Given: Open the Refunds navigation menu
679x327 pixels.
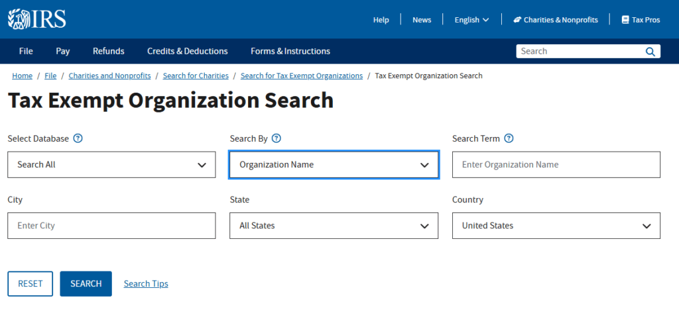Looking at the screenshot, I should point(108,51).
